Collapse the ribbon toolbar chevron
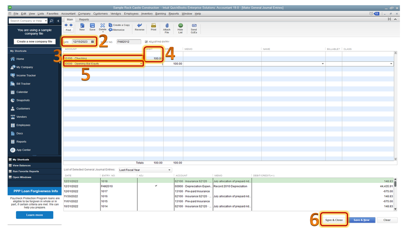Screen dimensions: 403x228 (395, 19)
